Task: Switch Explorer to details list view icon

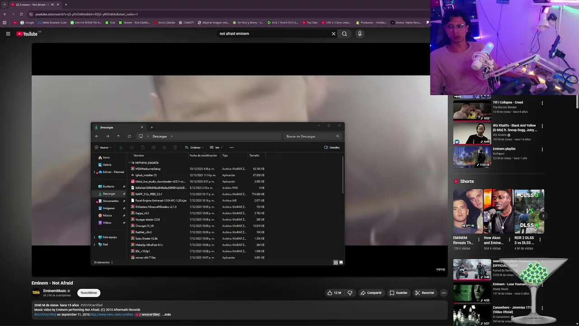Action: pyautogui.click(x=336, y=262)
